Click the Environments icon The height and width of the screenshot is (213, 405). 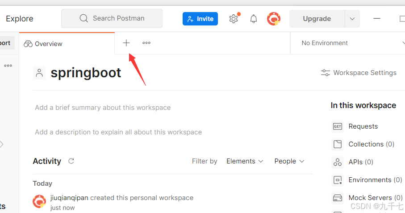click(338, 180)
